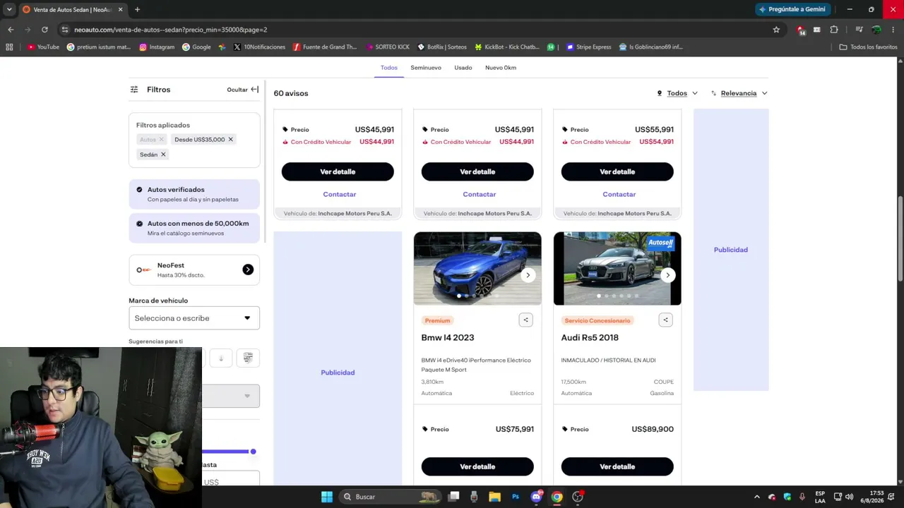Image resolution: width=904 pixels, height=508 pixels.
Task: Open the Google bookmark
Action: (196, 47)
